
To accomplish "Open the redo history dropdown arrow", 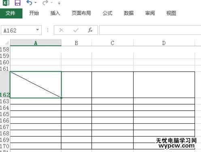I will tap(51, 3).
